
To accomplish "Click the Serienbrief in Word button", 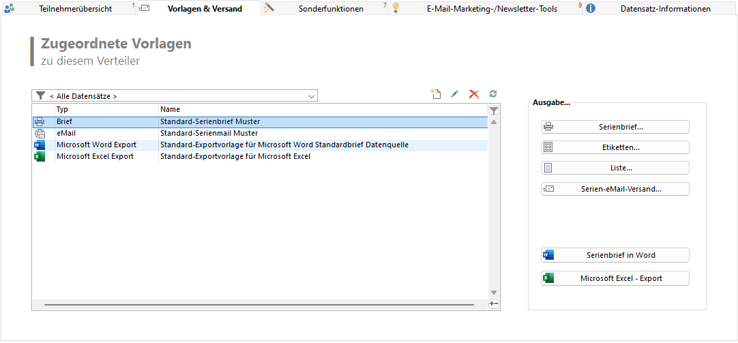I will point(615,255).
